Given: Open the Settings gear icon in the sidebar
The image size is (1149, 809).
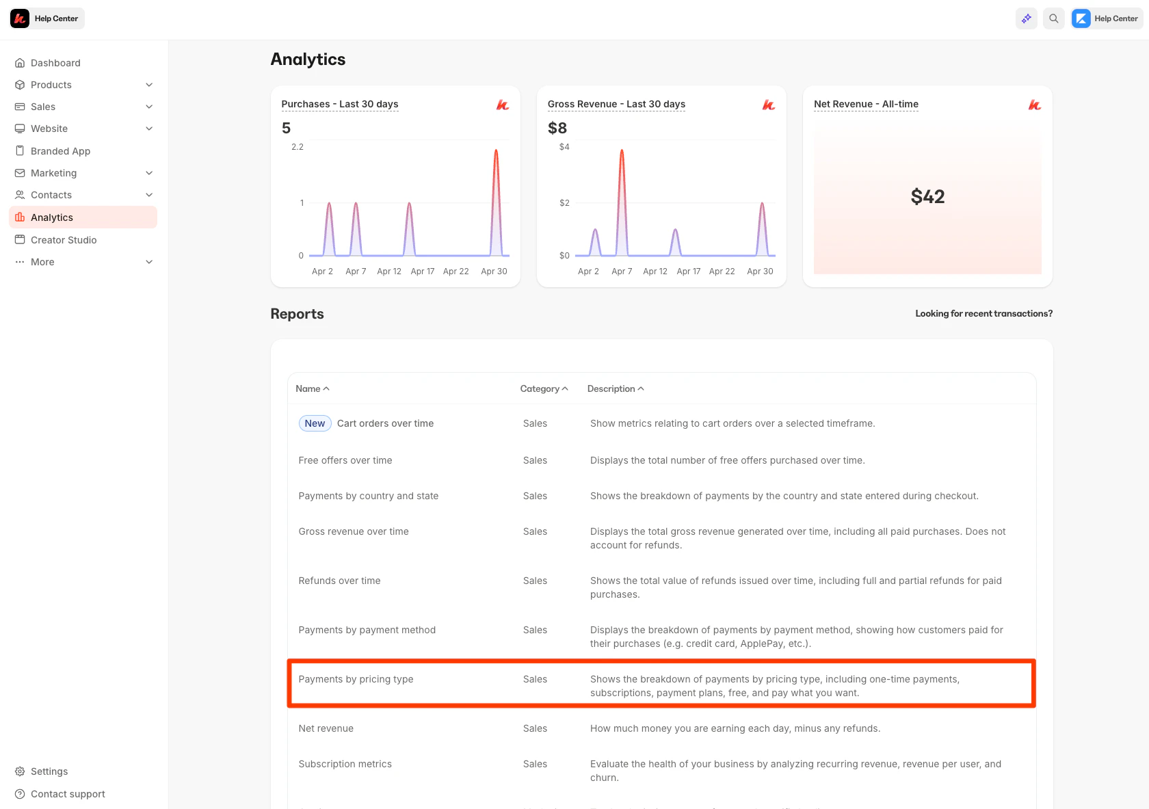Looking at the screenshot, I should tap(20, 771).
